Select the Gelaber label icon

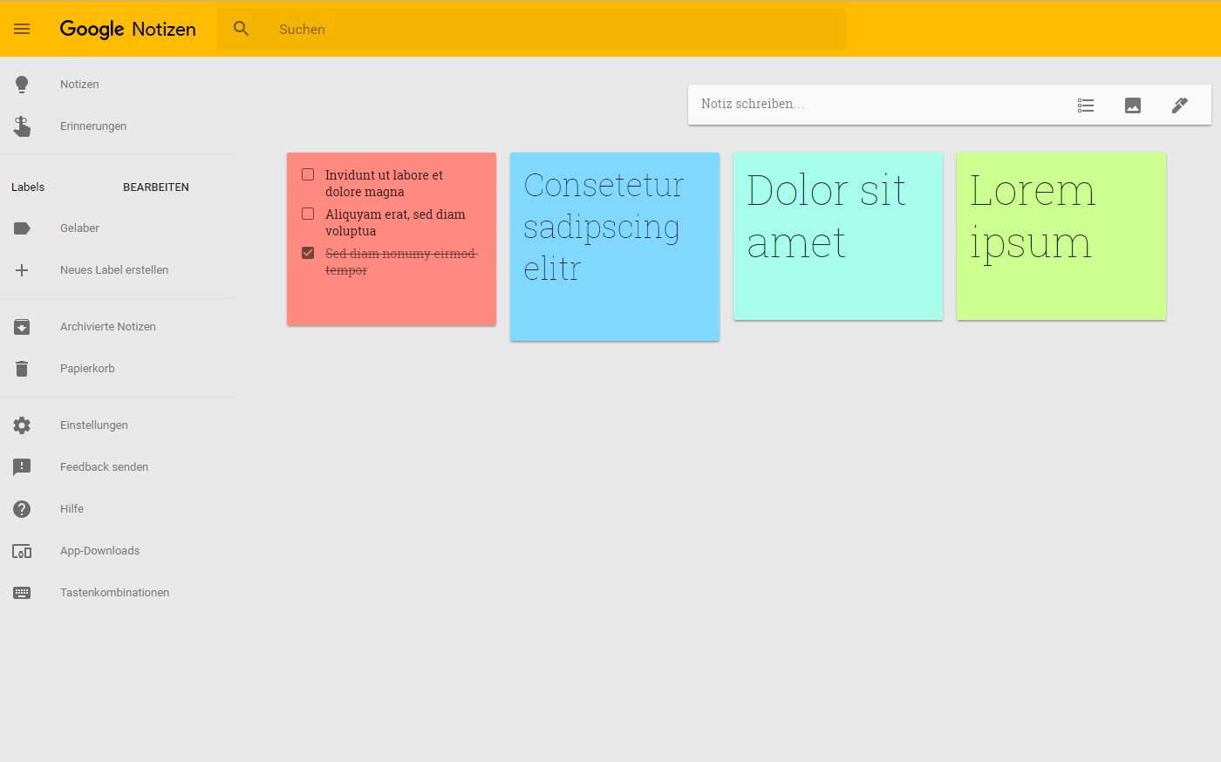22,228
